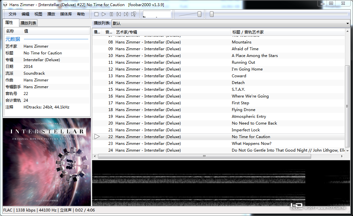Open the 媒体库 menu
The width and height of the screenshot is (353, 216).
tap(66, 14)
